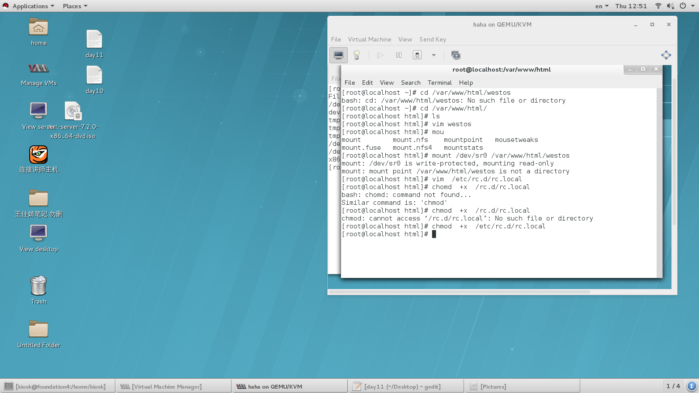Click the 'mountstats' completion entry
The width and height of the screenshot is (699, 393).
[x=463, y=148]
